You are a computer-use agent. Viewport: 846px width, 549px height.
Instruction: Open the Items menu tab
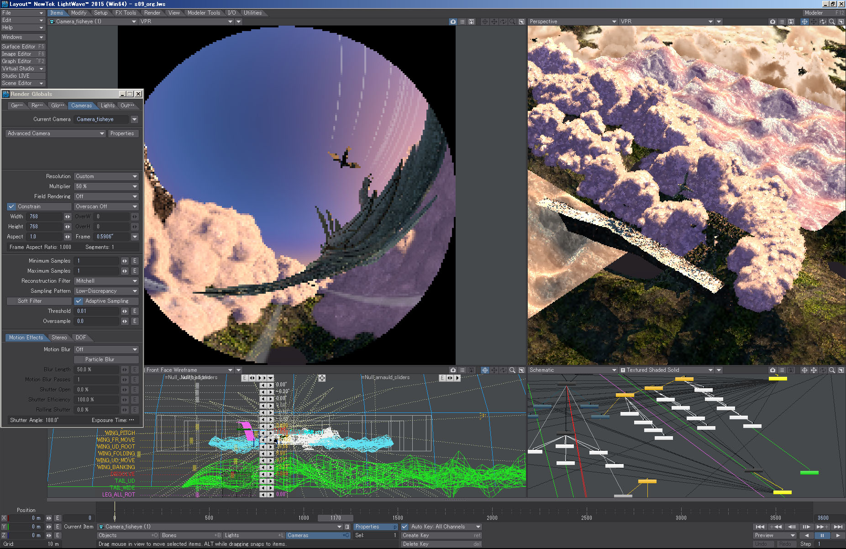coord(57,13)
